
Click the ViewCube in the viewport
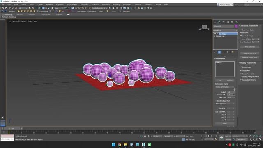click(x=204, y=28)
